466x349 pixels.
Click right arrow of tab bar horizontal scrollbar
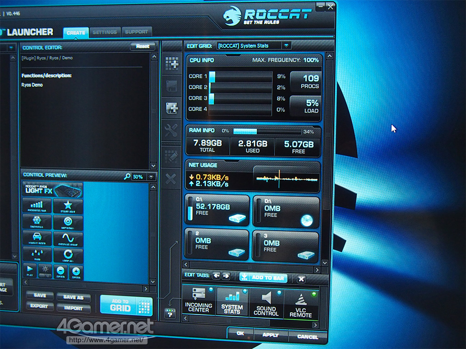[x=315, y=325]
